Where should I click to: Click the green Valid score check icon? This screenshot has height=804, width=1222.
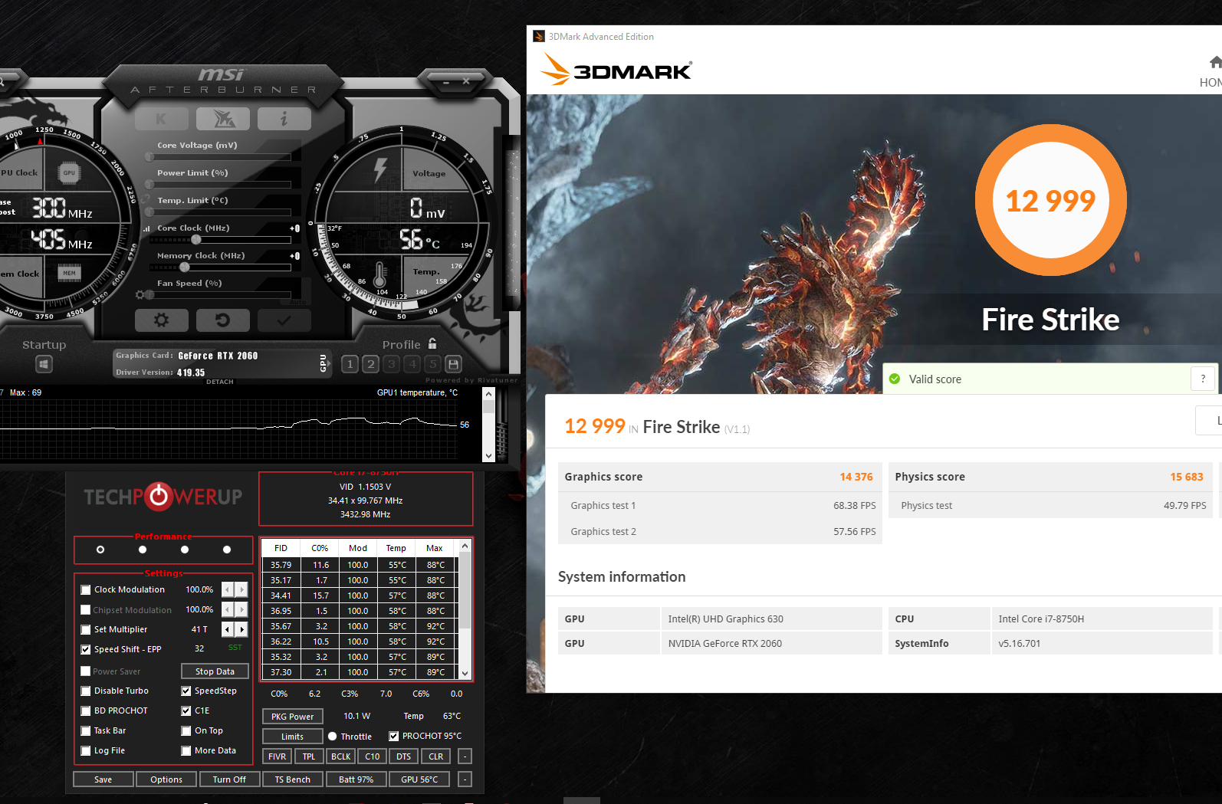895,379
